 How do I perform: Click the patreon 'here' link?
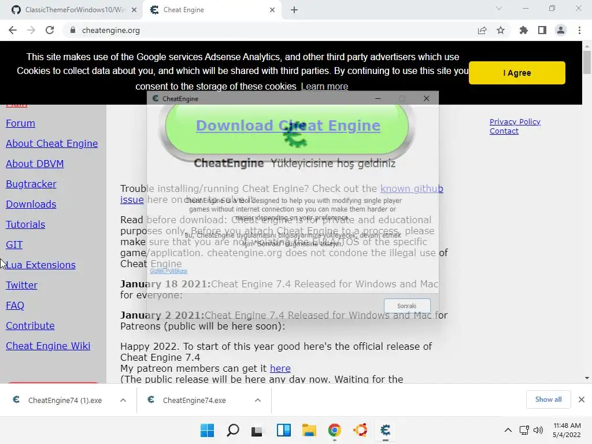(280, 368)
